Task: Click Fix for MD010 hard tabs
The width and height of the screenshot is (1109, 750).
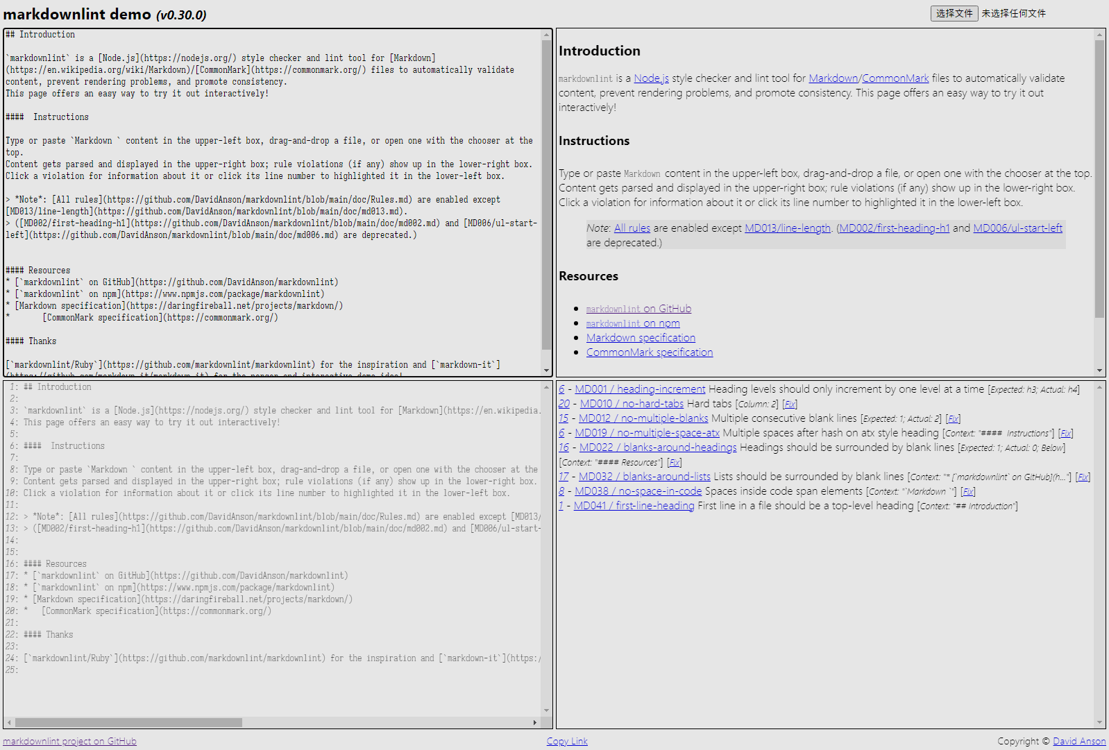Action: [x=790, y=404]
